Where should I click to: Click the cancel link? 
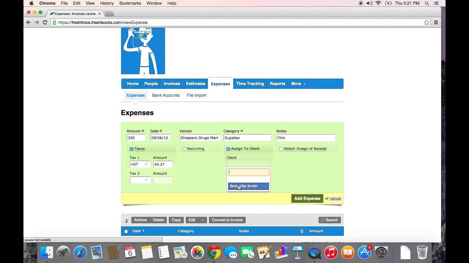point(335,198)
